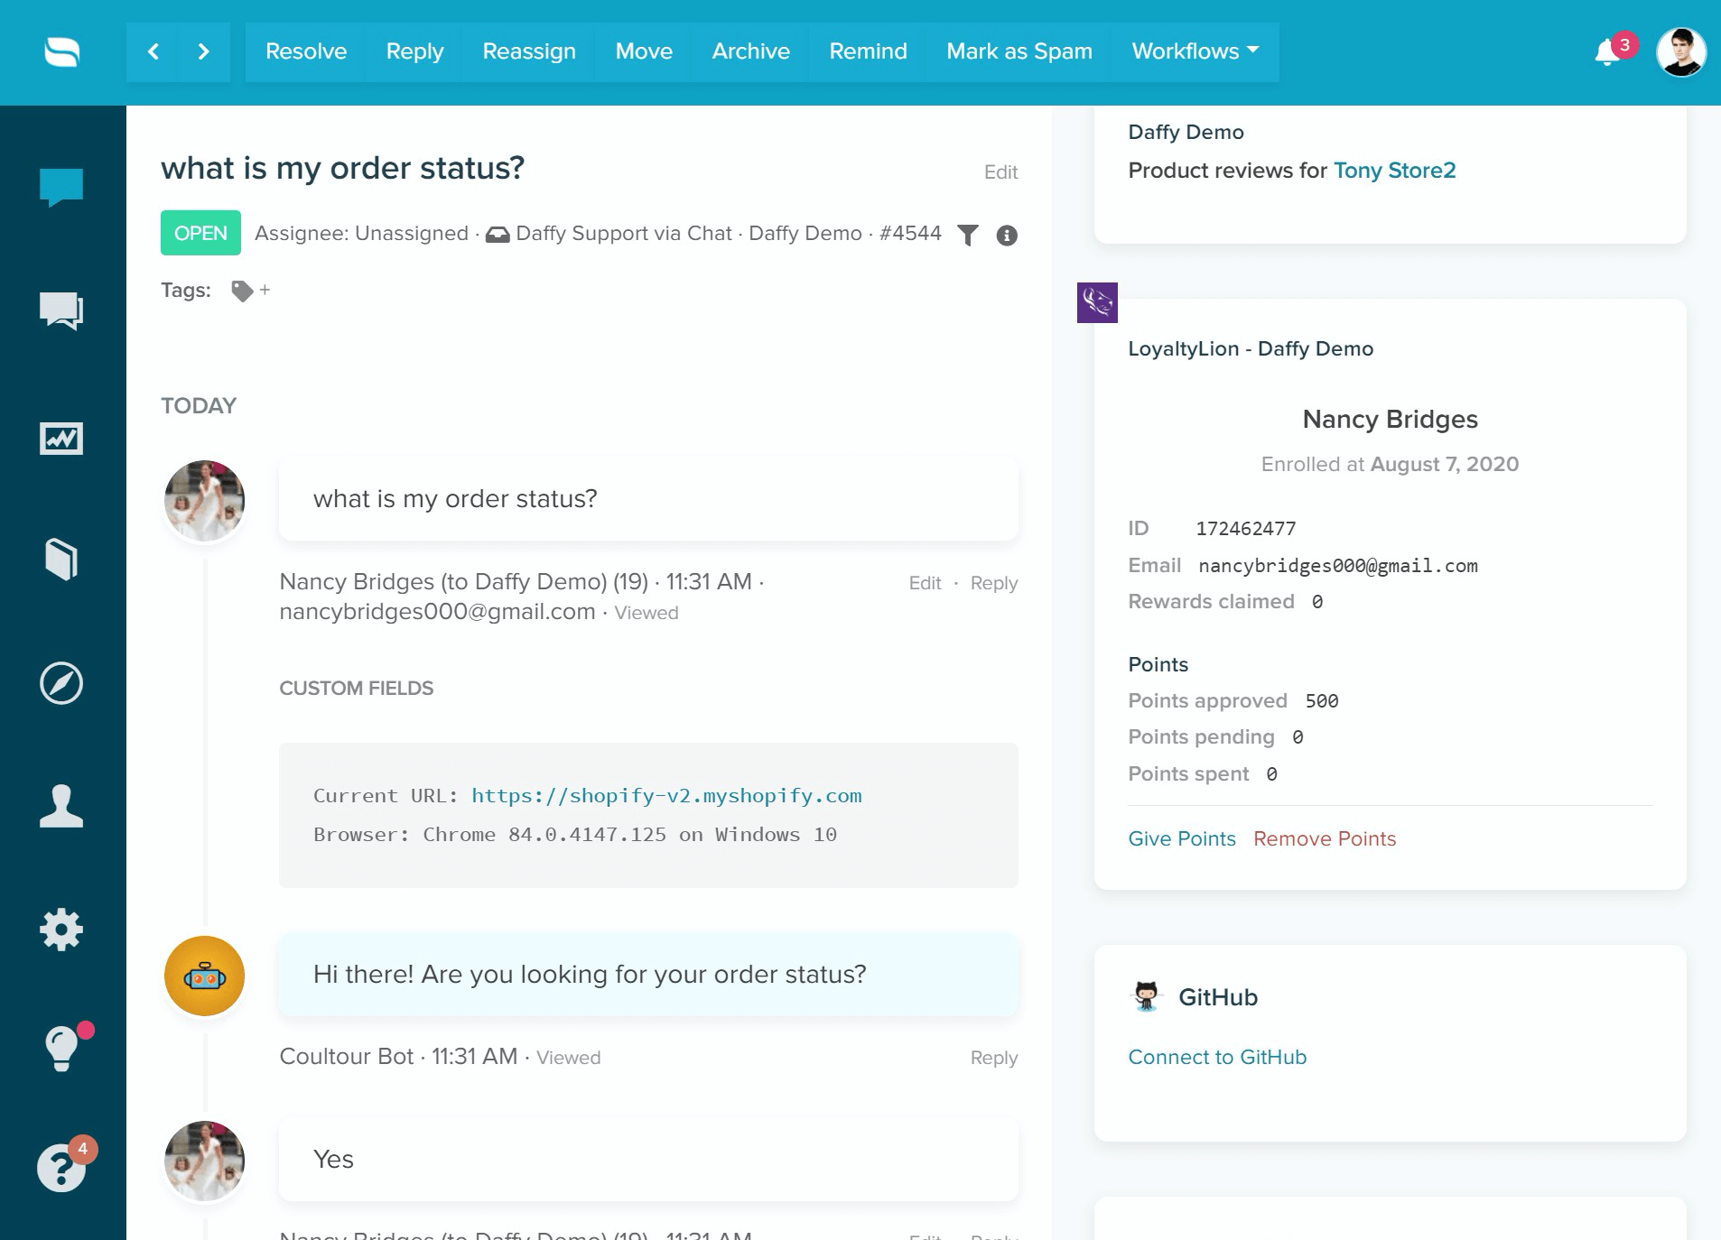The image size is (1721, 1240).
Task: Click Points approved value 500
Action: [x=1321, y=701]
